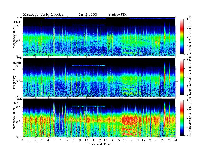
Task: Click hour tick label 20 on time axis
Action: [150, 140]
